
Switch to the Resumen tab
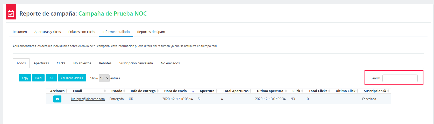point(20,32)
